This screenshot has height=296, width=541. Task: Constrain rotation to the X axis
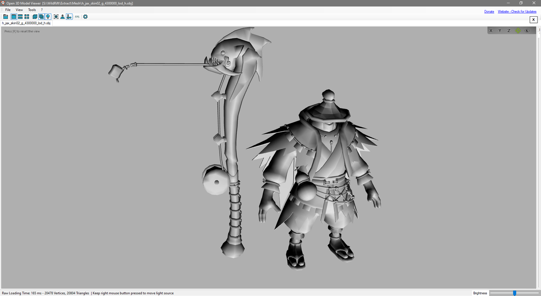491,31
